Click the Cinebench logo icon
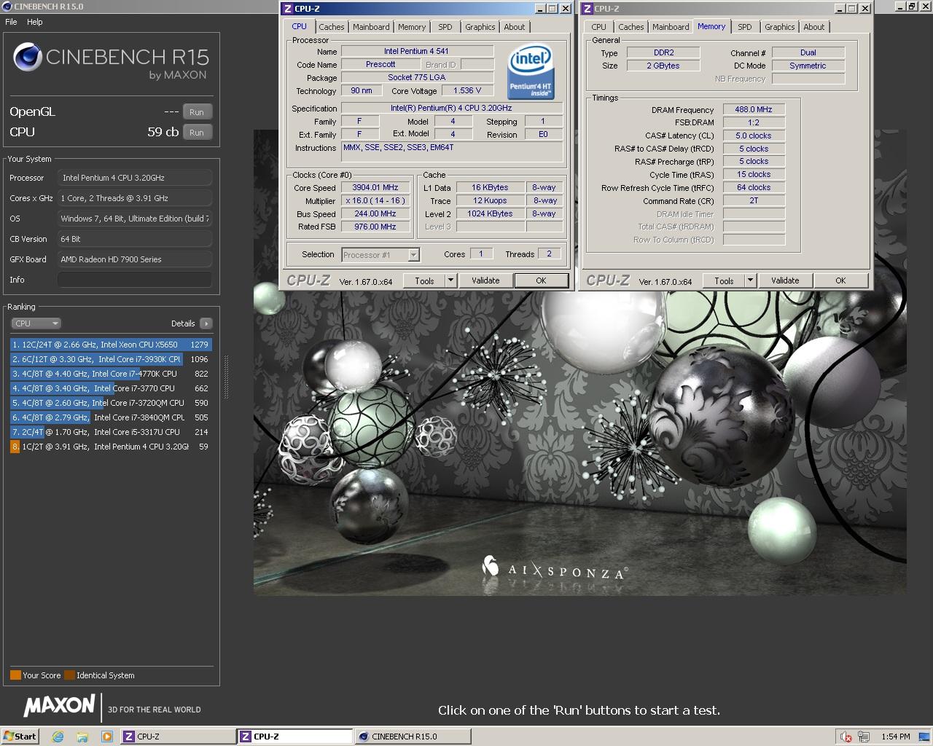This screenshot has width=933, height=746. point(27,58)
